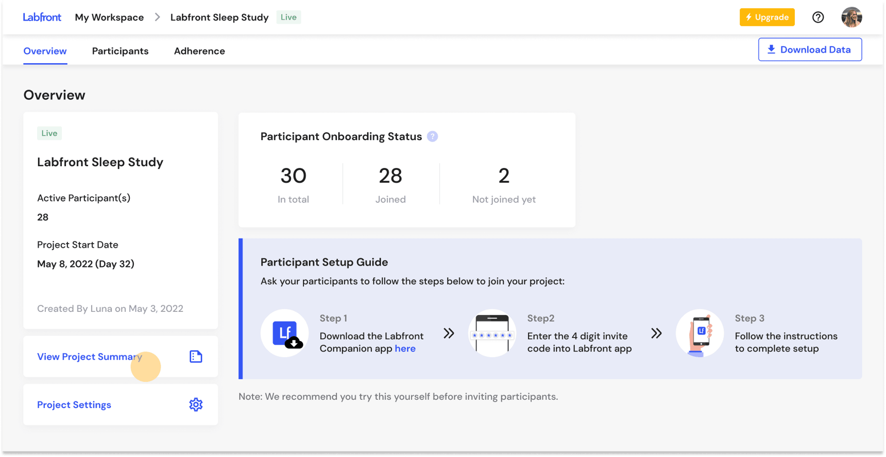This screenshot has height=457, width=886.
Task: Open the Adherence tab
Action: point(199,51)
